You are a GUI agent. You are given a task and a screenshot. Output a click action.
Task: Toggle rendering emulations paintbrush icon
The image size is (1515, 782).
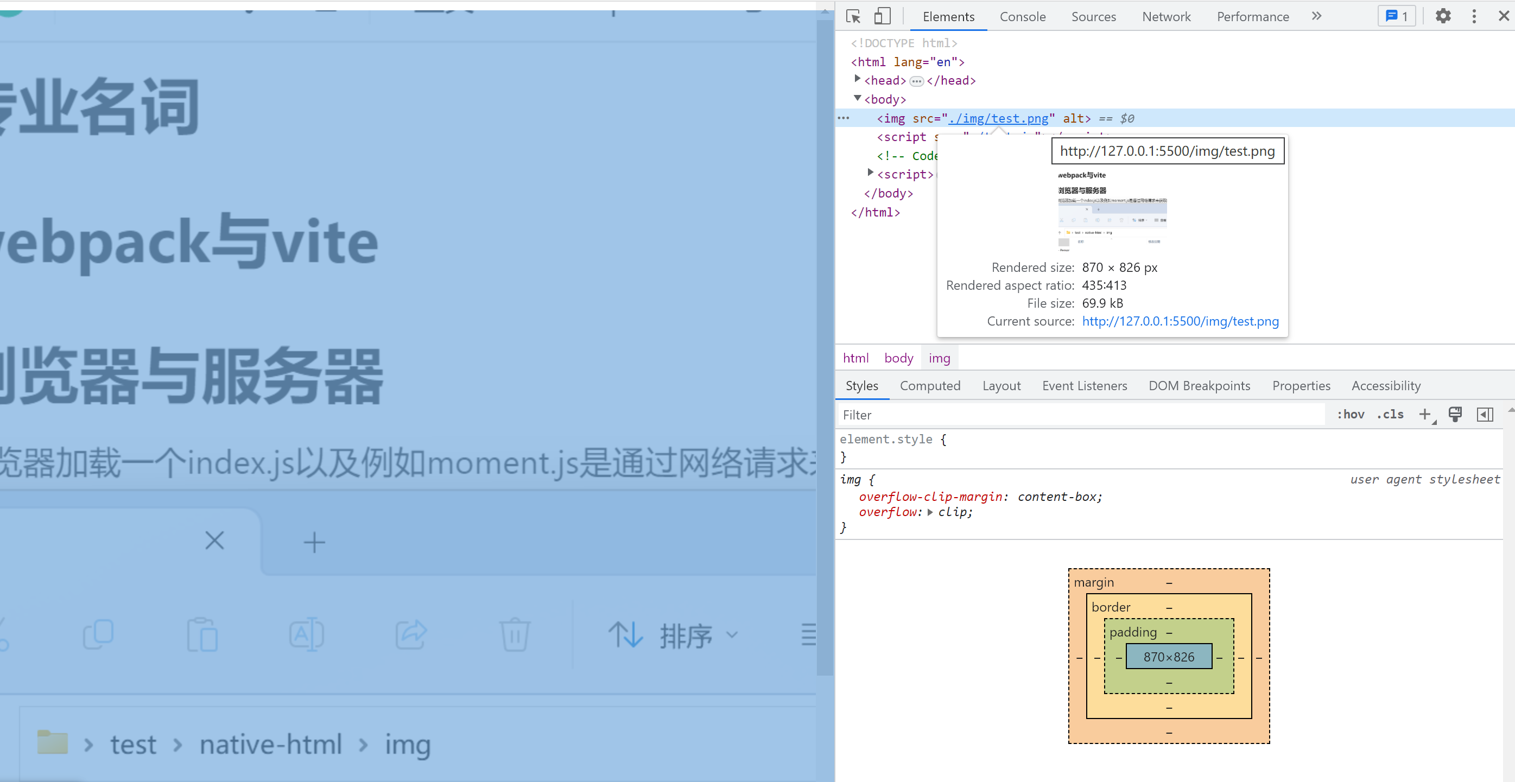coord(1455,415)
